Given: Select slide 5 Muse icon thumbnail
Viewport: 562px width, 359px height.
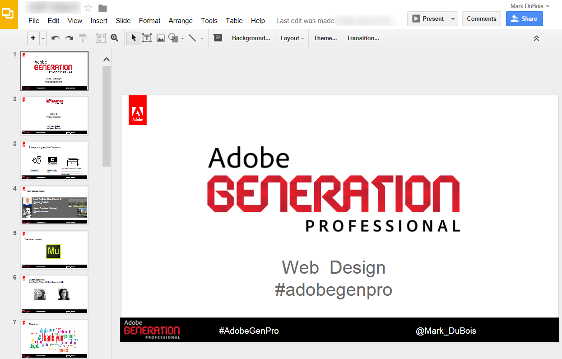Looking at the screenshot, I should click(x=55, y=250).
